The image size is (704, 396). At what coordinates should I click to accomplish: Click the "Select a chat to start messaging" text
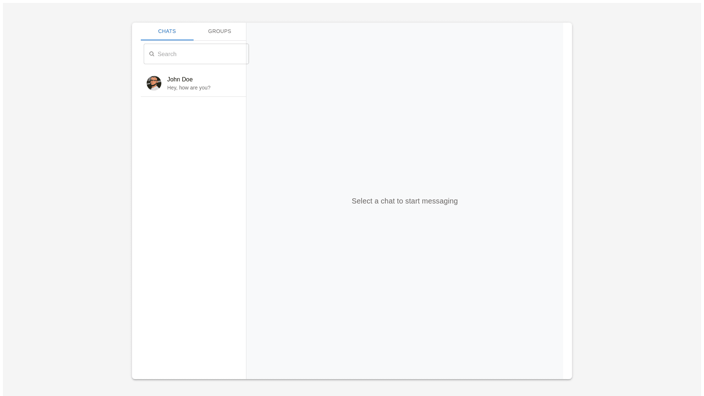pos(404,201)
